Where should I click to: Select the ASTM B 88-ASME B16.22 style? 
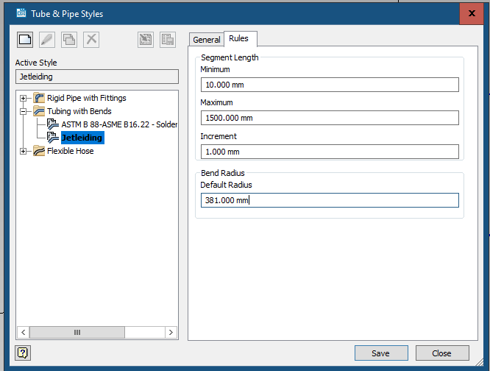tap(119, 124)
